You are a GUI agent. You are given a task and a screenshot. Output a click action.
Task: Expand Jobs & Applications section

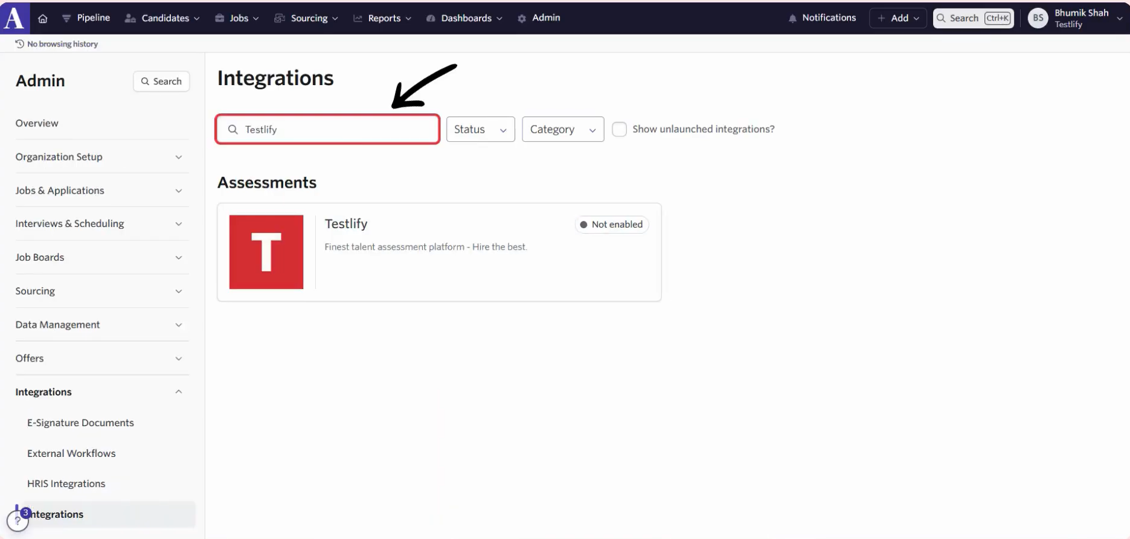(x=102, y=191)
